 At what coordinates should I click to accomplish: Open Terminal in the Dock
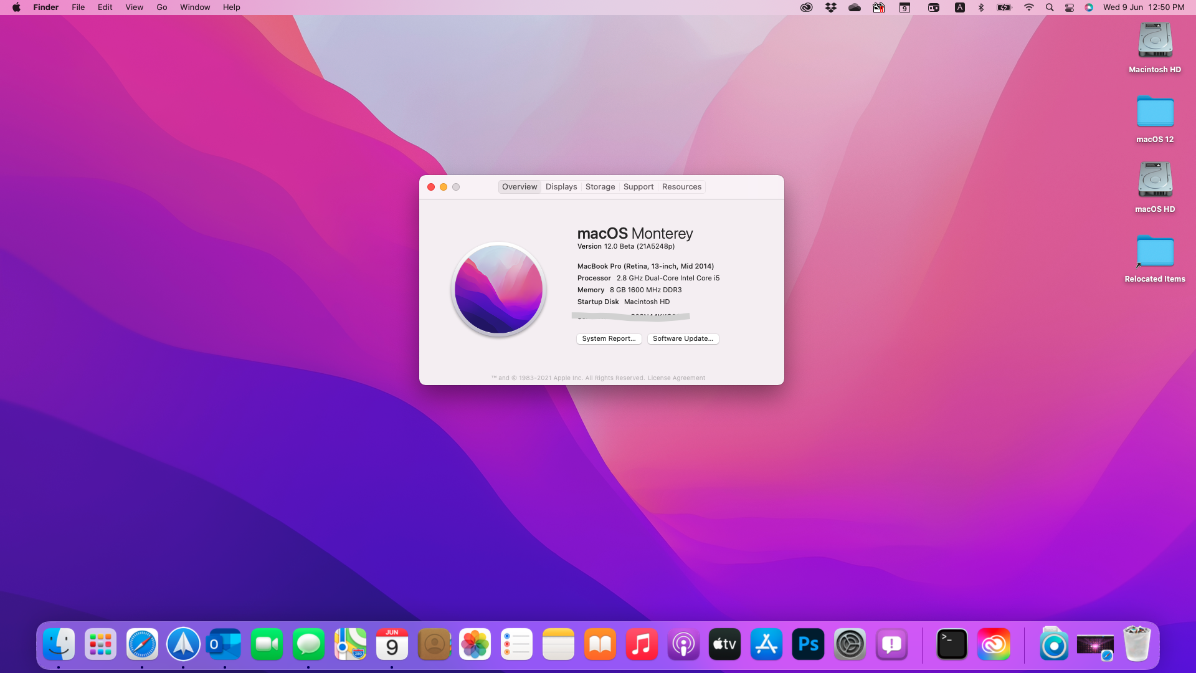(x=952, y=644)
